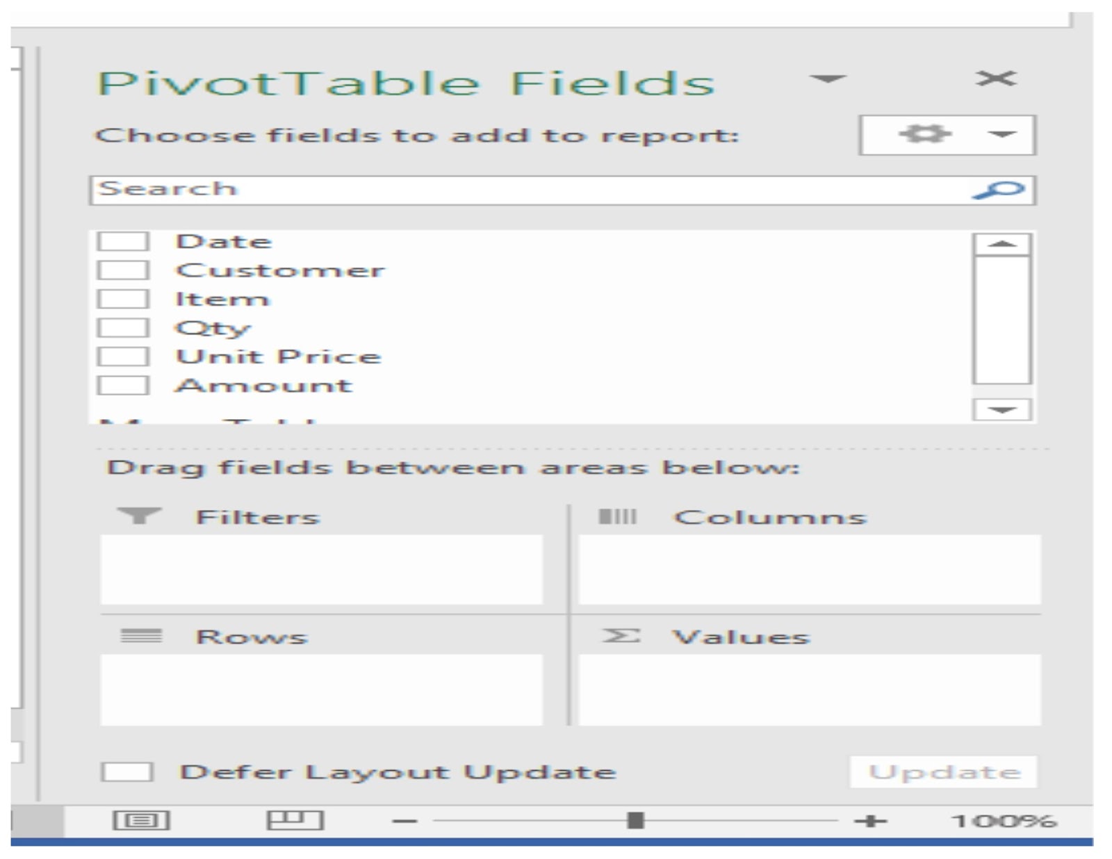Select the Customer field label

pos(279,269)
